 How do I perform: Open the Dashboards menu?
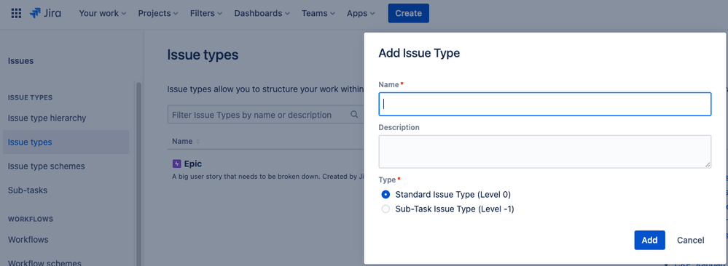point(262,13)
